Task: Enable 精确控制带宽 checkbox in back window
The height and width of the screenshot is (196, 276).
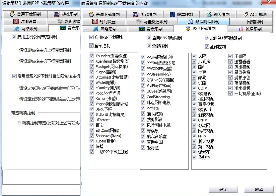Action: pos(19,123)
